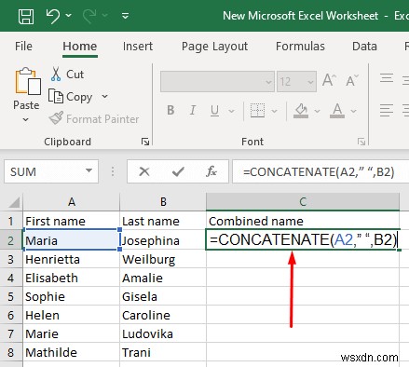Select the Henrietta cell

tap(72, 260)
